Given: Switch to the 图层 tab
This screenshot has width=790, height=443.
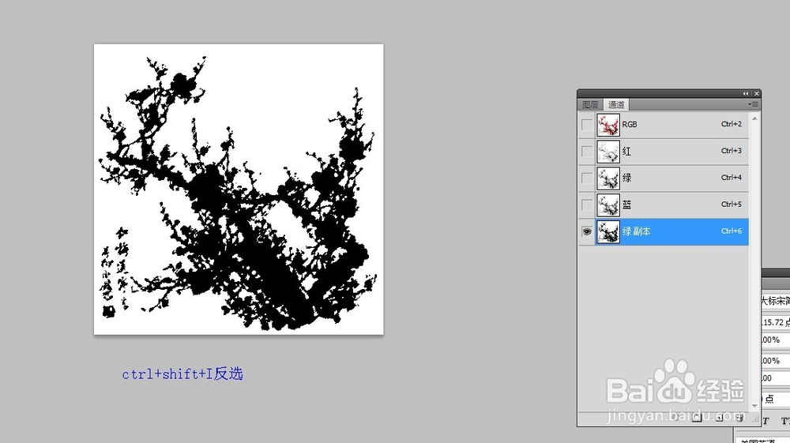Looking at the screenshot, I should click(590, 105).
